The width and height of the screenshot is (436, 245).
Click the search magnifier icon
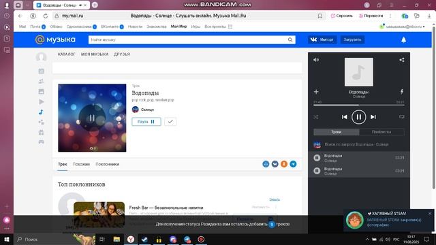click(x=290, y=39)
